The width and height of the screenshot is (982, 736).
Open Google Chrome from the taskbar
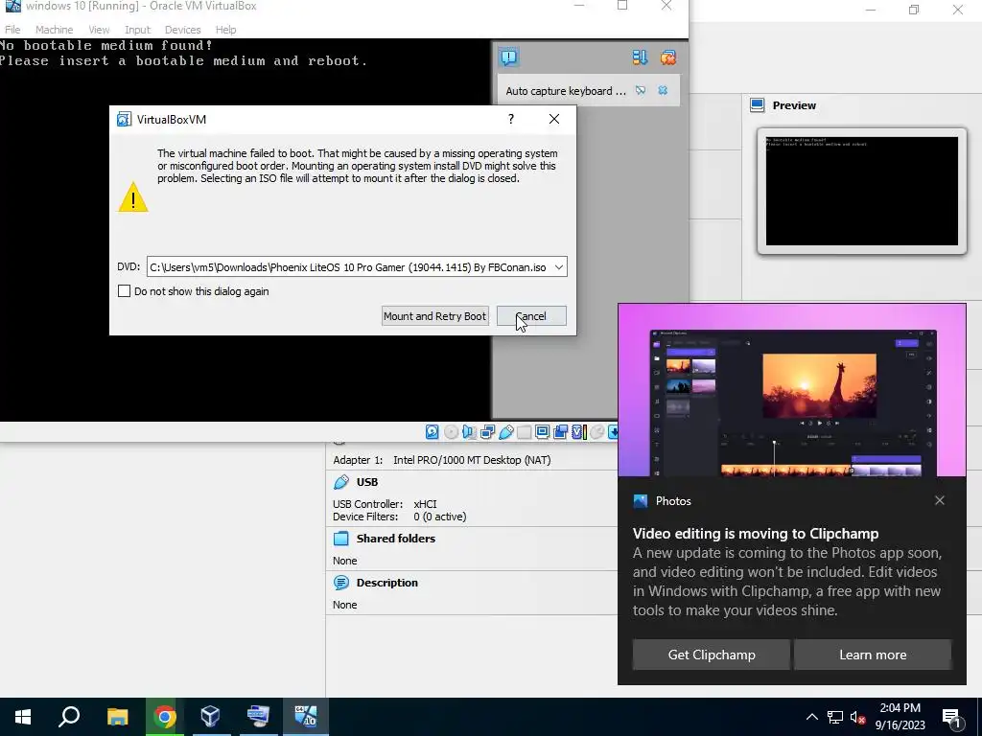164,716
